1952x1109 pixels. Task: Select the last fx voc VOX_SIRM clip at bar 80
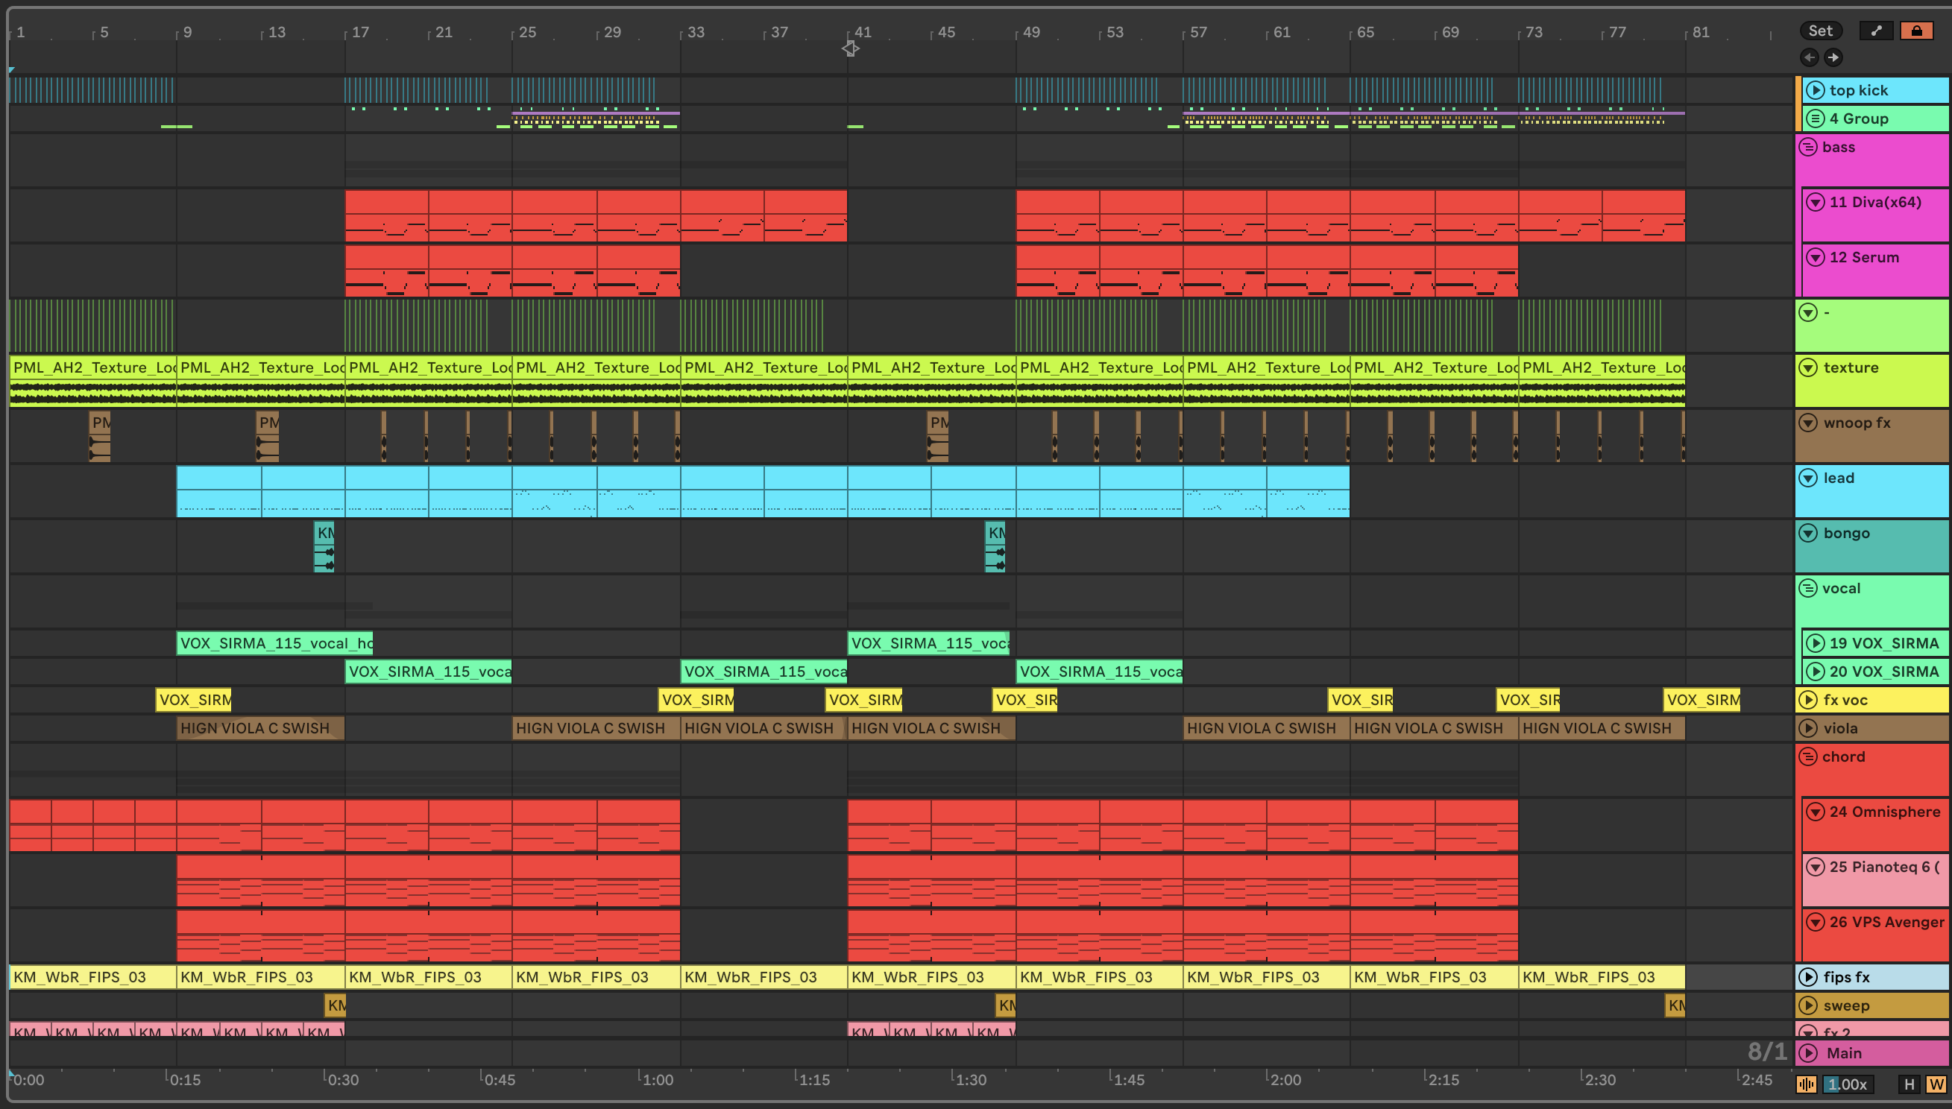pos(1701,700)
